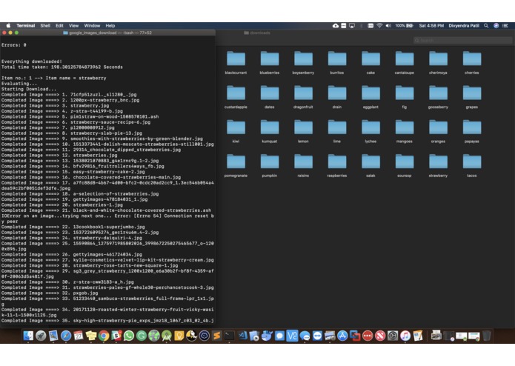515x366 pixels.
Task: Open WhatsApp from the Dock
Action: click(x=129, y=336)
